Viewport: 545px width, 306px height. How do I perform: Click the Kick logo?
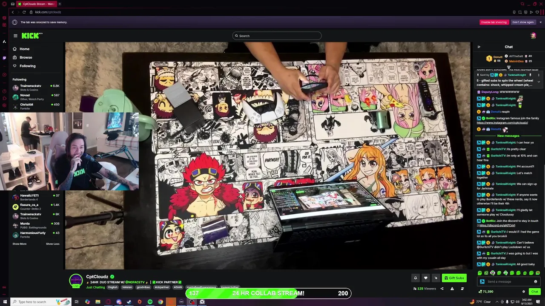(x=32, y=36)
